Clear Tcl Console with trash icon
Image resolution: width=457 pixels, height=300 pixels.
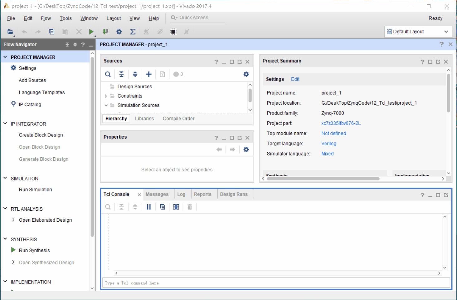coord(190,207)
